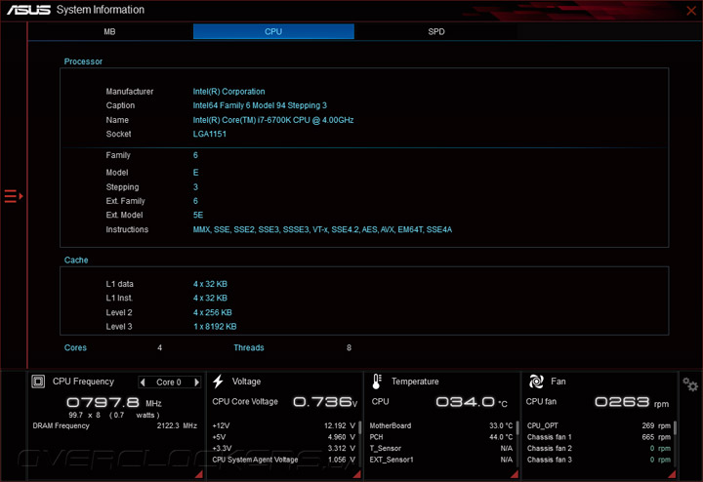Click the CPU Frequency chip icon
The image size is (703, 482).
click(x=38, y=382)
